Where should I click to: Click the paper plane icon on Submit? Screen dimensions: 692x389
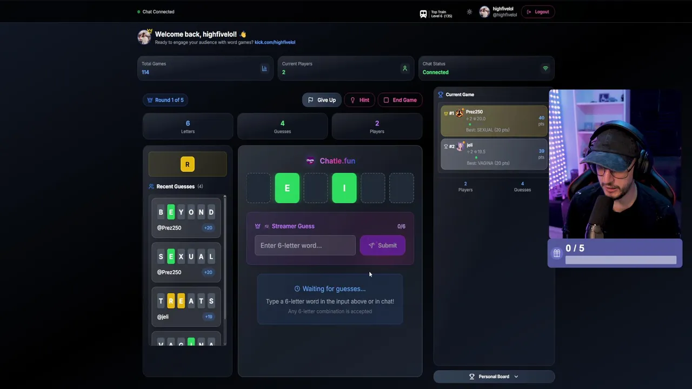pyautogui.click(x=371, y=245)
